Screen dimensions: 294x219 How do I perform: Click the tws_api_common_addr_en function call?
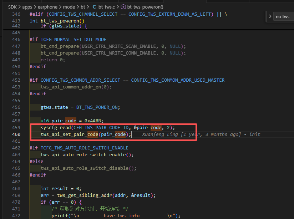(x=71, y=87)
